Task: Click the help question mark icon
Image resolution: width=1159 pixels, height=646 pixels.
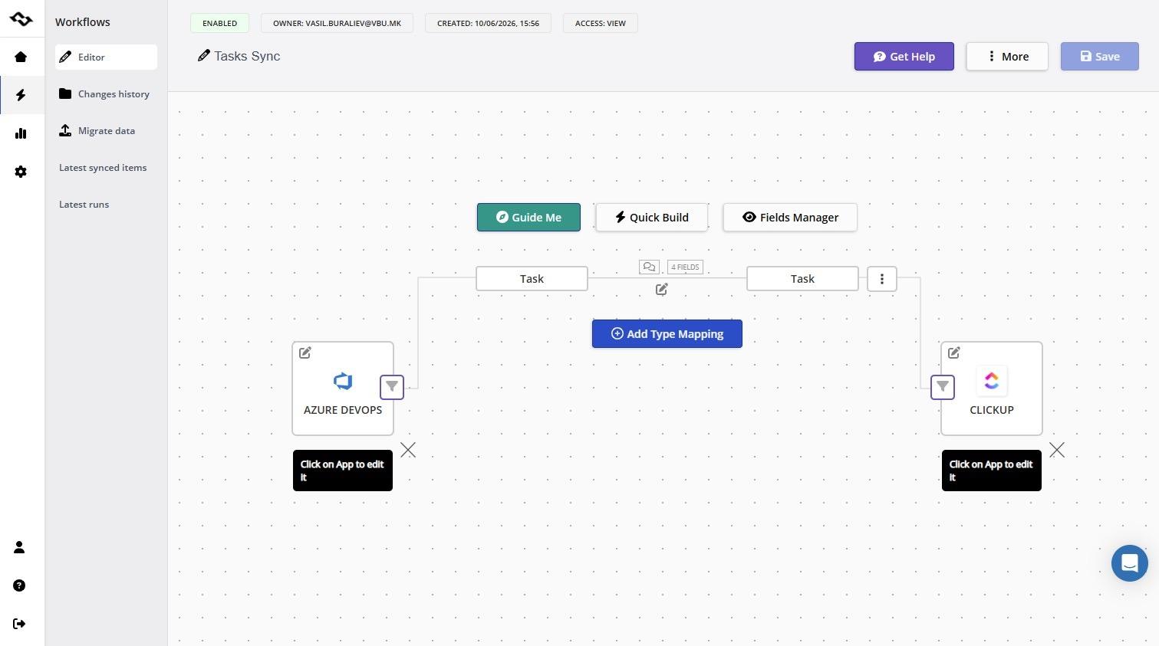Action: (x=20, y=585)
